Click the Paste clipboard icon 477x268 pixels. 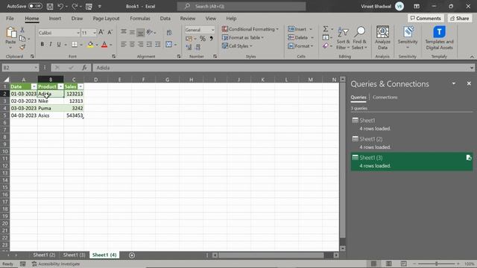coord(11,33)
